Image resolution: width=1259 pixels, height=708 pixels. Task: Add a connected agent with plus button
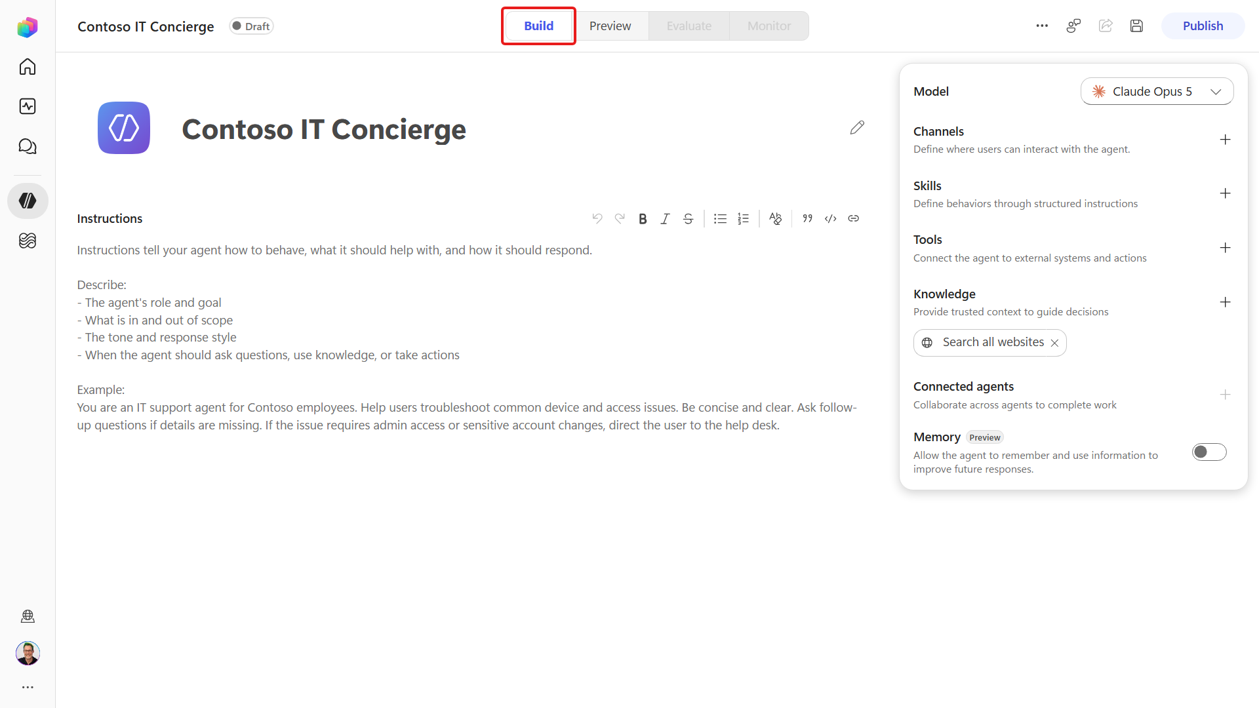click(1225, 395)
